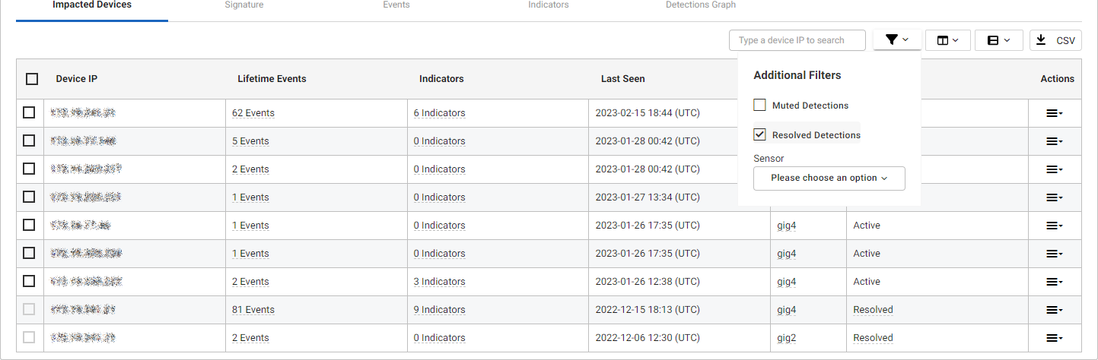Image resolution: width=1098 pixels, height=360 pixels.
Task: Tick the select-all checkbox in table header
Action: (32, 79)
